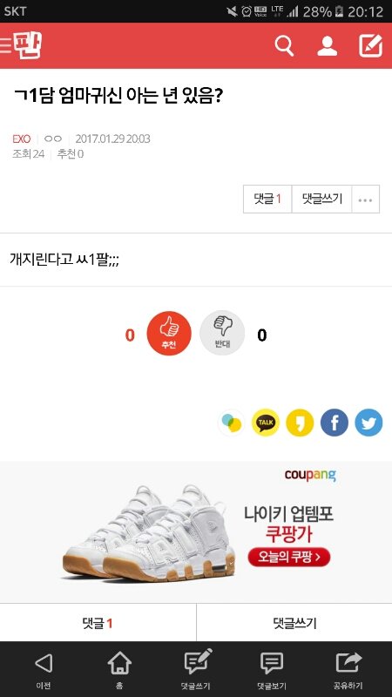Open the user profile icon

[328, 46]
